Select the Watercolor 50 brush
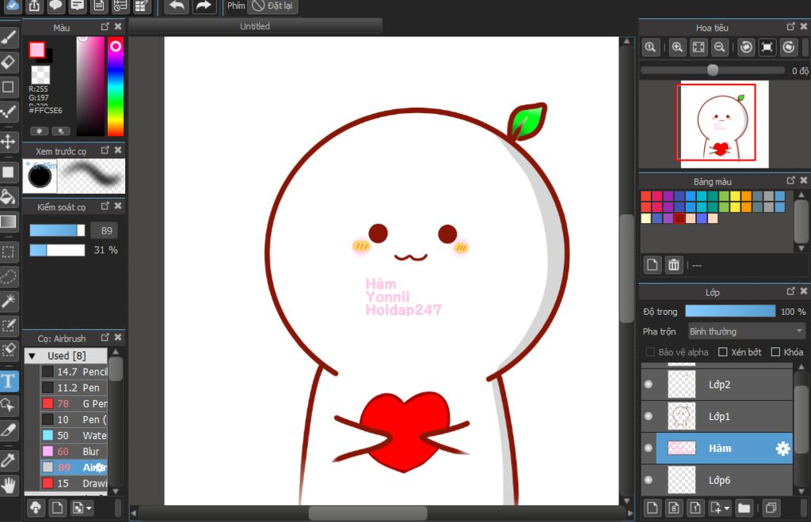Image resolution: width=811 pixels, height=522 pixels. tap(74, 436)
